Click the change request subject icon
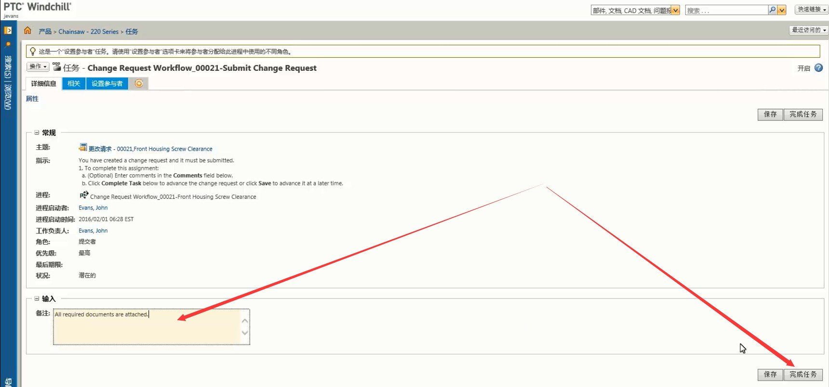 coord(83,148)
